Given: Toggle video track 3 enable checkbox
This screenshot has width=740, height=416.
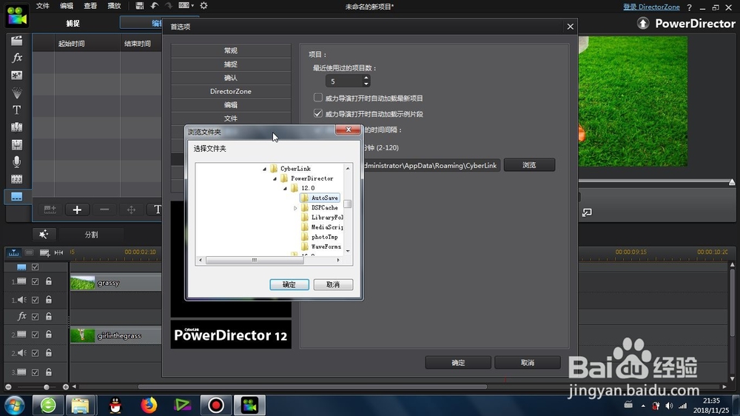Looking at the screenshot, I should [35, 372].
